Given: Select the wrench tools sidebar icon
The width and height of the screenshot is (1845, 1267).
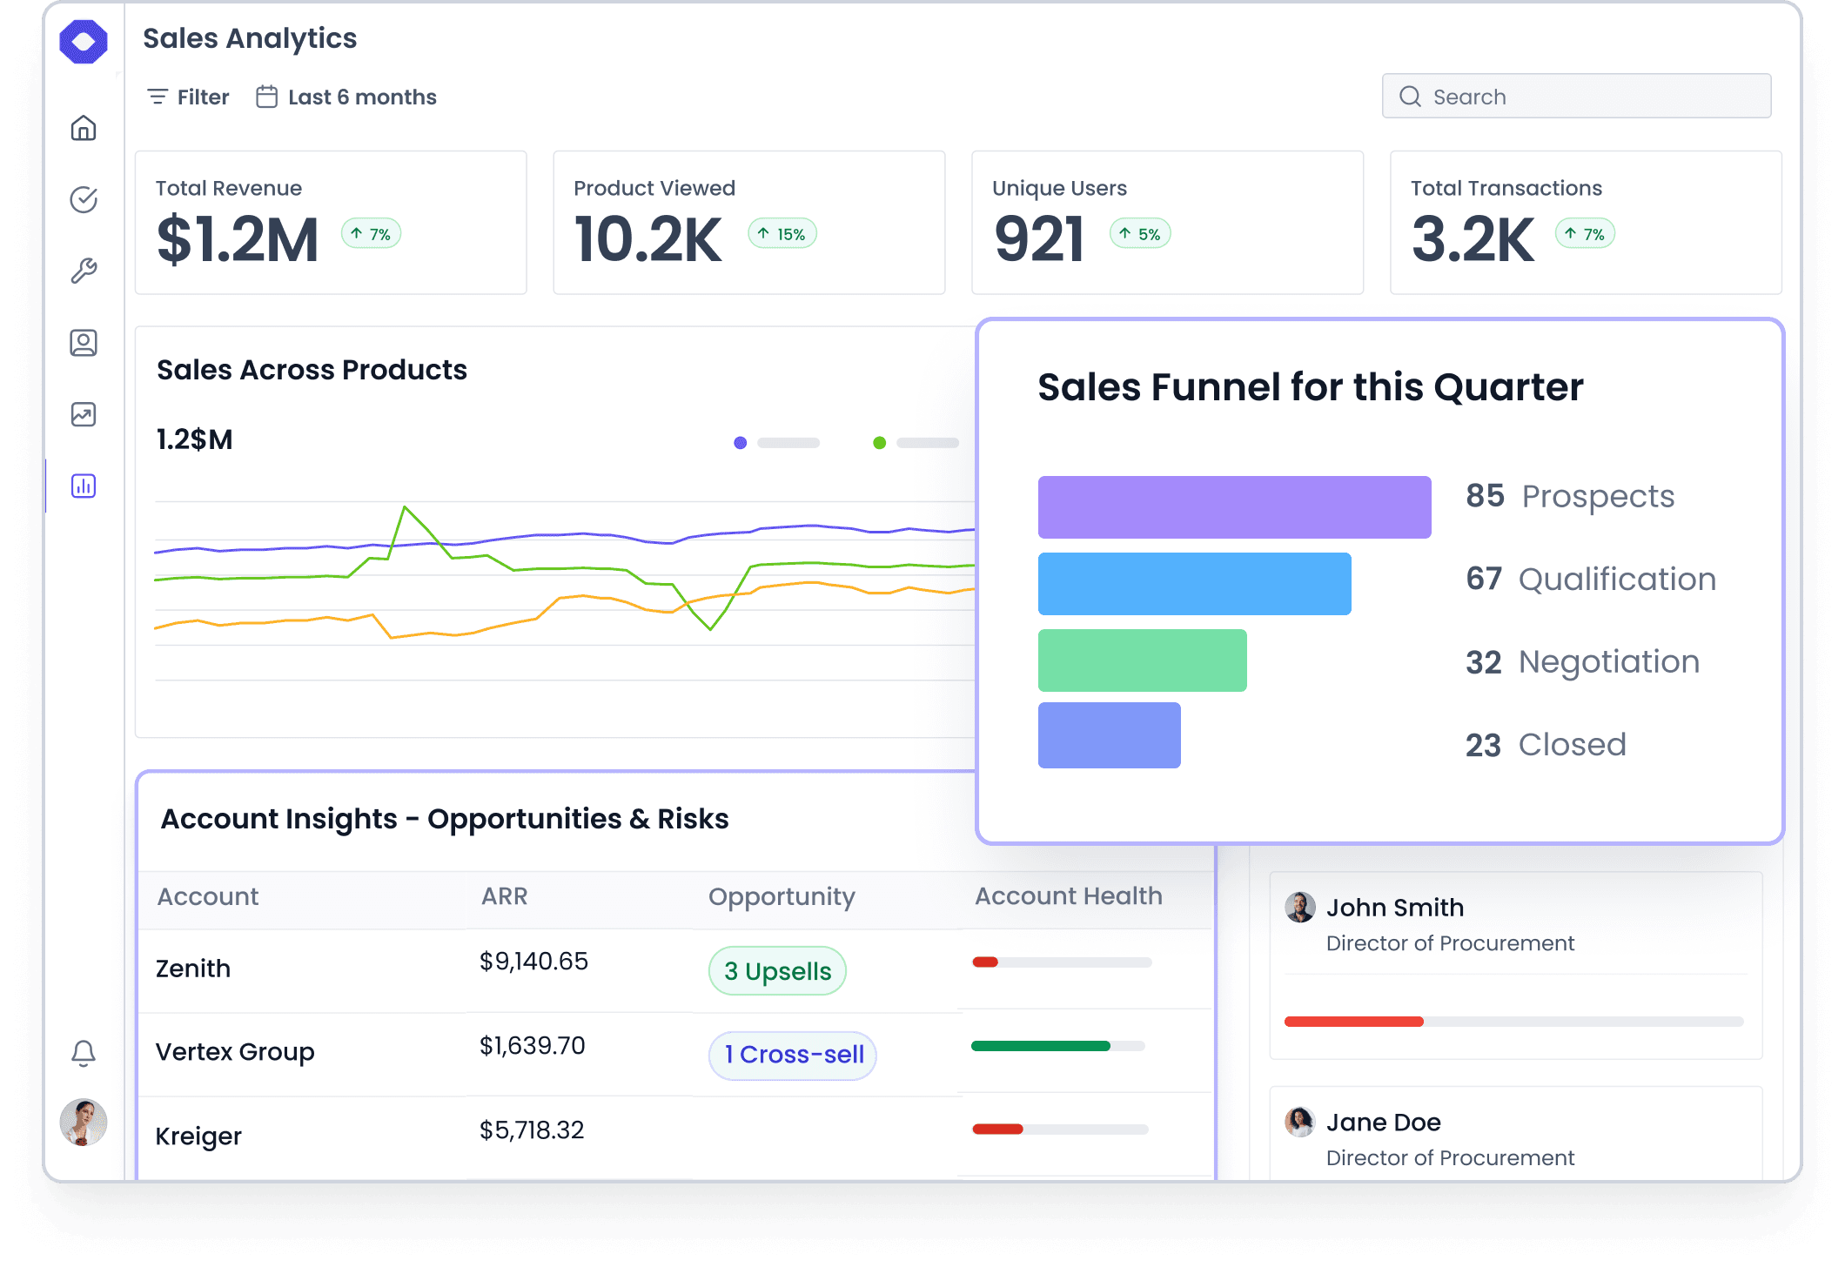Looking at the screenshot, I should [x=84, y=271].
